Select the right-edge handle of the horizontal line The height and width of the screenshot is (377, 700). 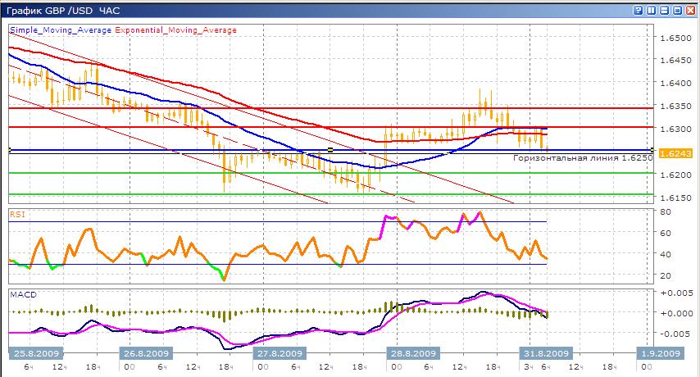(x=652, y=150)
